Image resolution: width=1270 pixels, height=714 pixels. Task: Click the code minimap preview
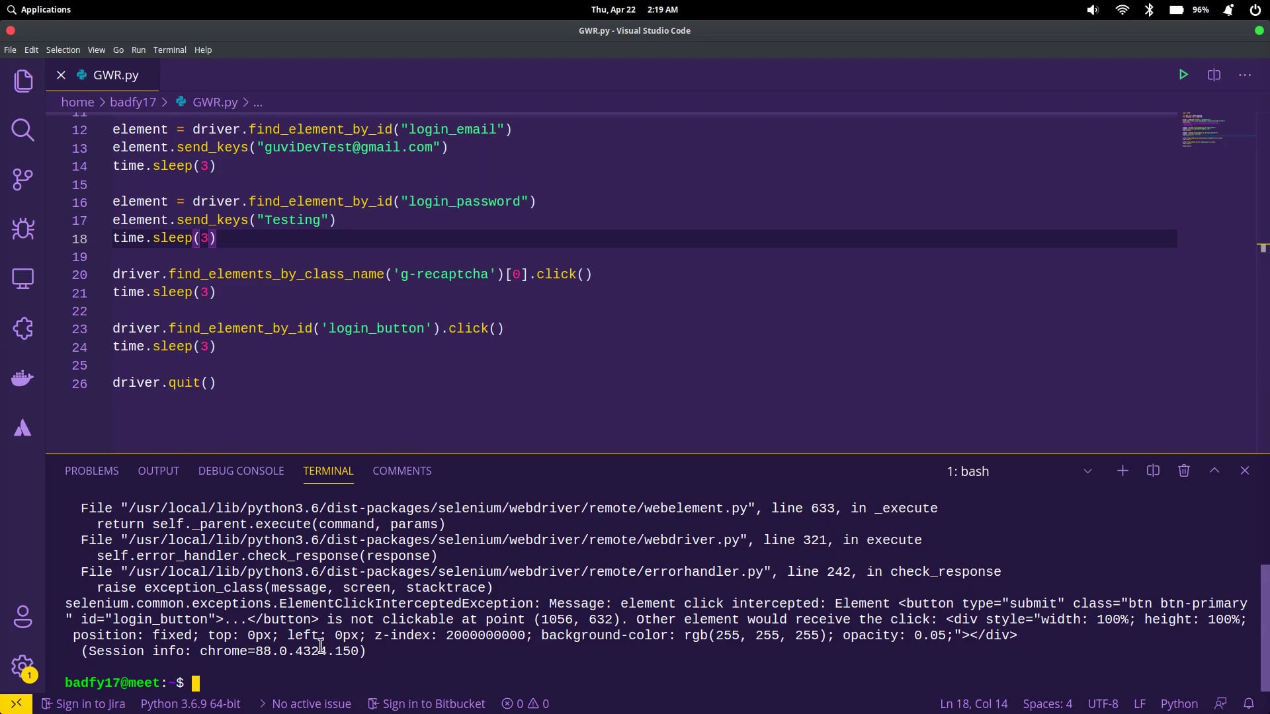(x=1217, y=130)
